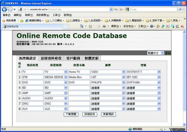Click the 回復設定 button

(90, 114)
